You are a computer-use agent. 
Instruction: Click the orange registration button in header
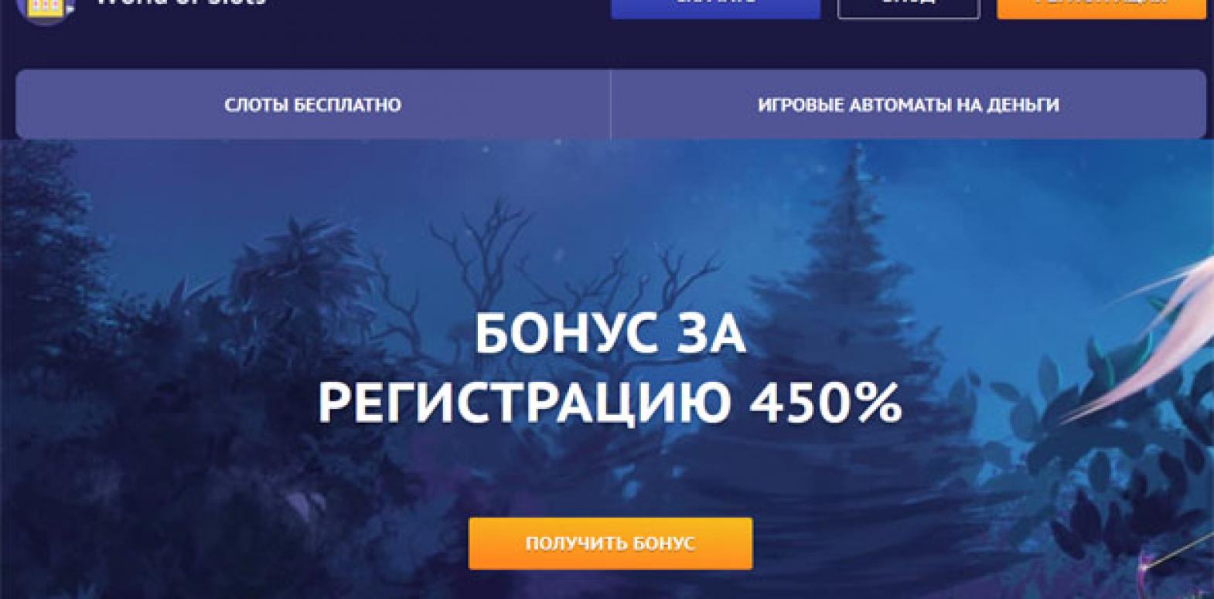click(1101, 9)
